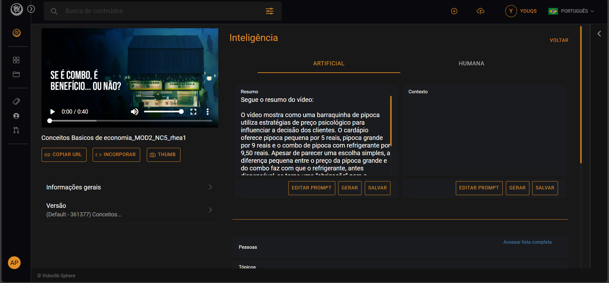Click the video title Conceitos Basicos de economia
The height and width of the screenshot is (283, 609).
114,138
